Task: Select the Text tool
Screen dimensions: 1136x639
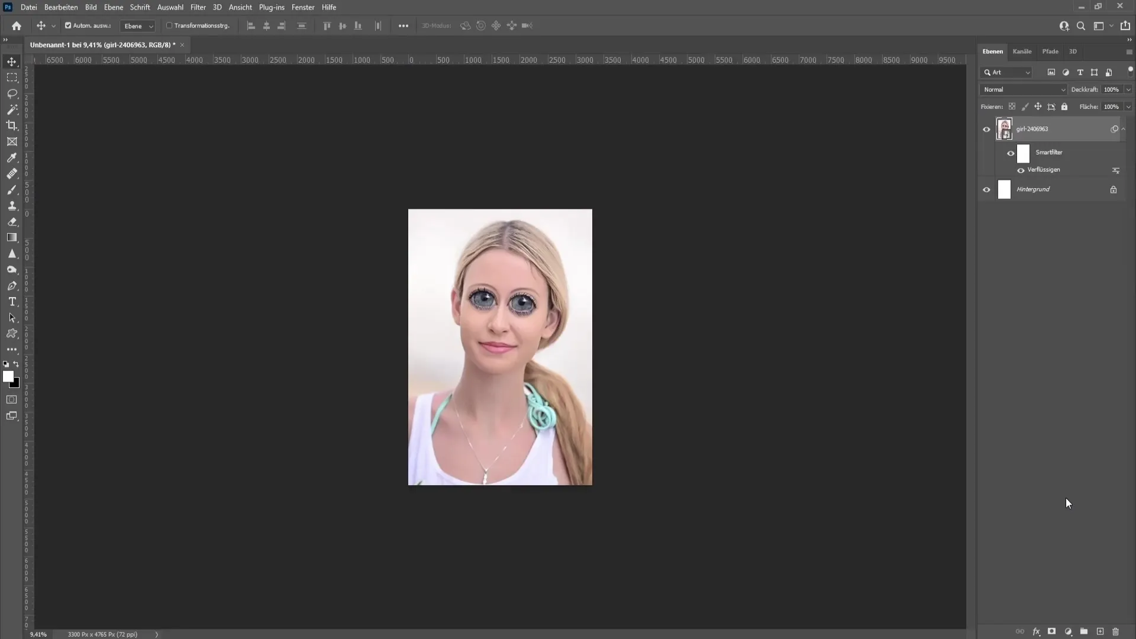Action: pyautogui.click(x=12, y=301)
